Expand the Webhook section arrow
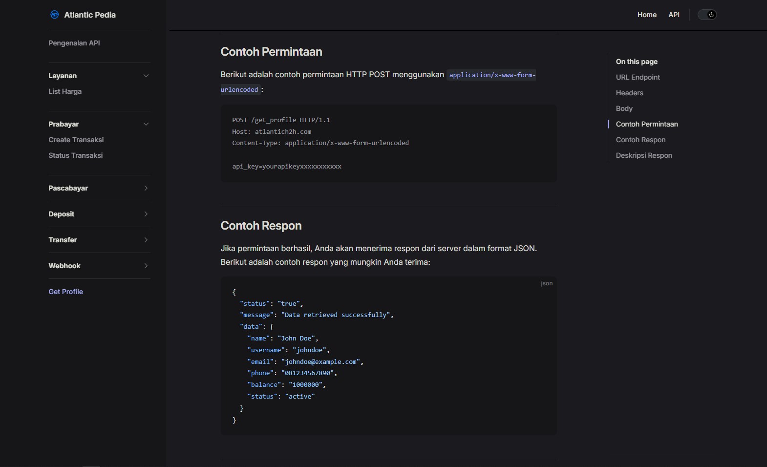Viewport: 767px width, 467px height. 146,266
